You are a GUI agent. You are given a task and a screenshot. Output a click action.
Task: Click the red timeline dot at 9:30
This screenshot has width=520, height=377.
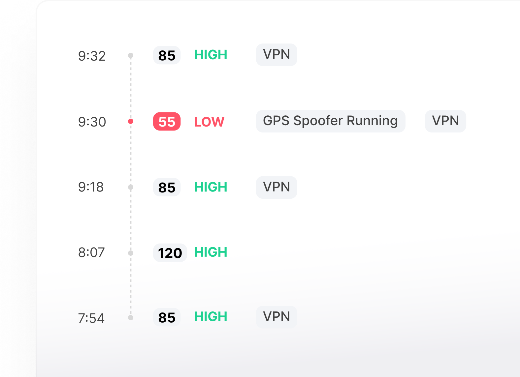point(131,121)
